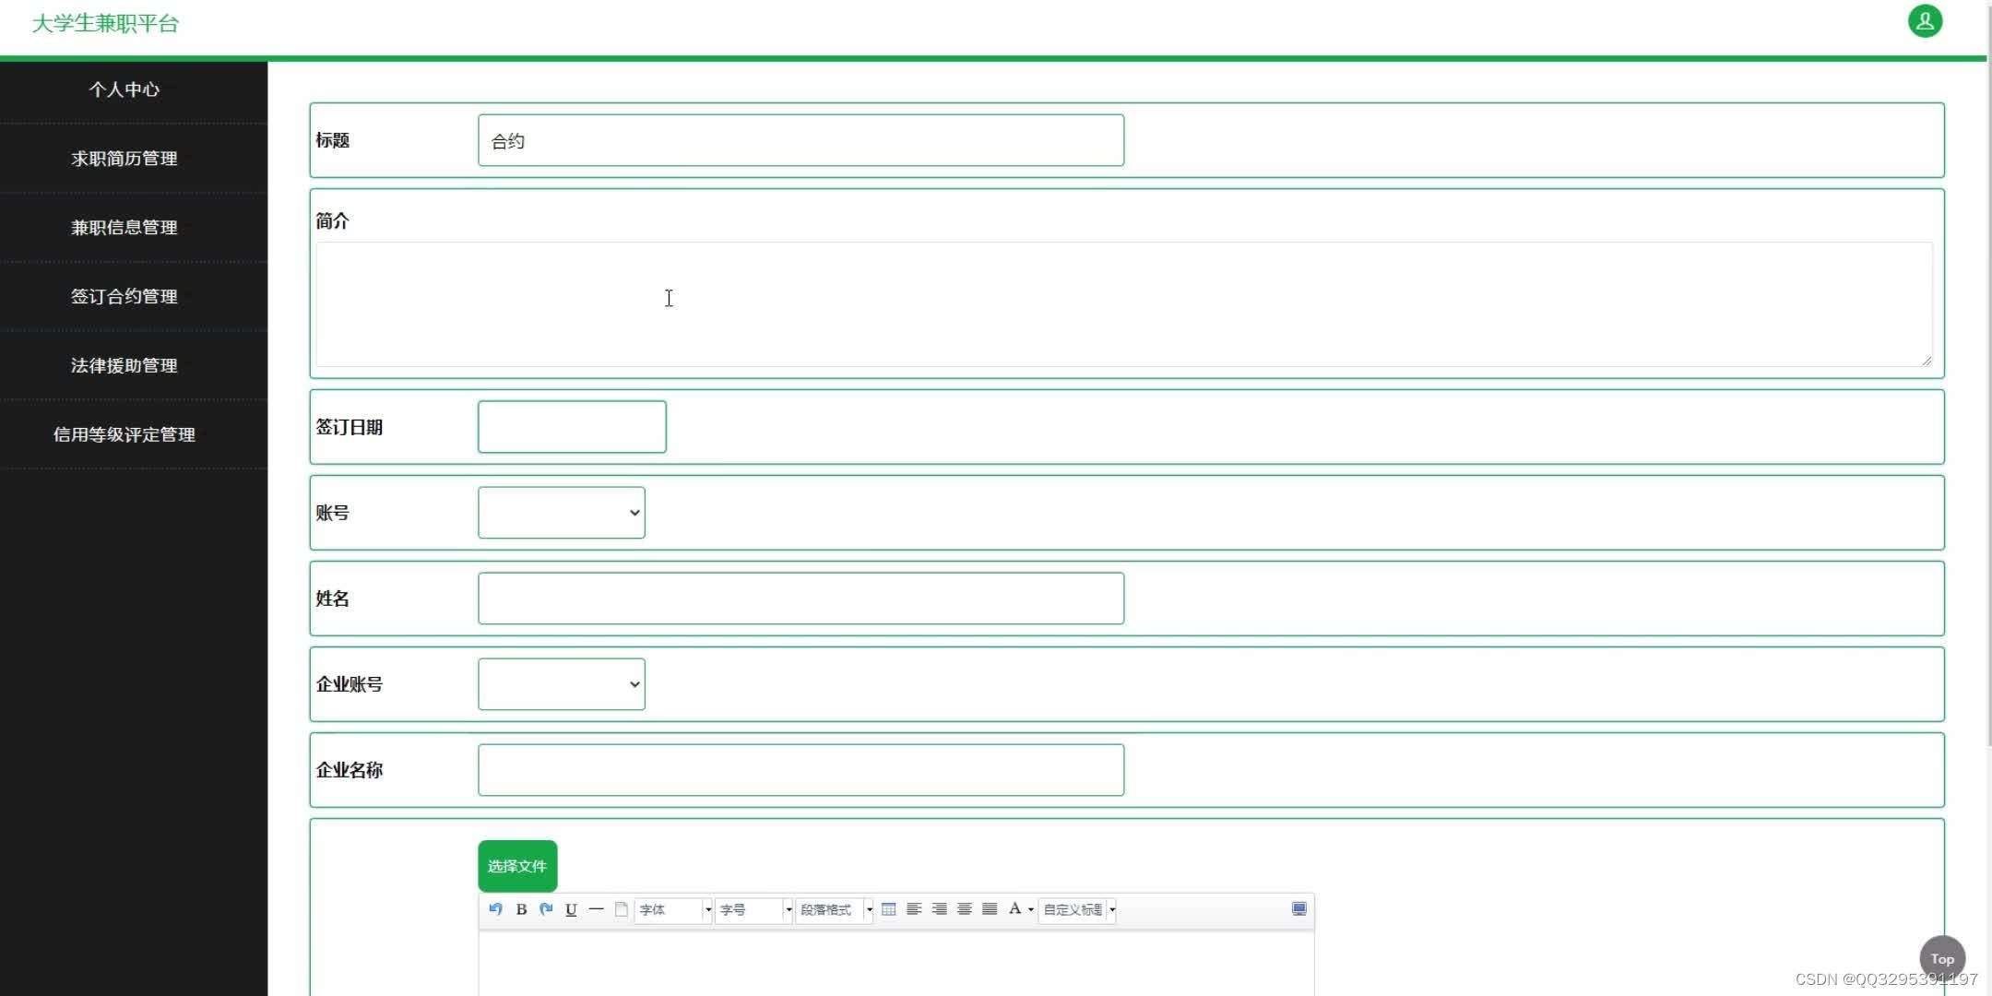Click the Underline formatting icon
The image size is (1992, 996).
571,909
